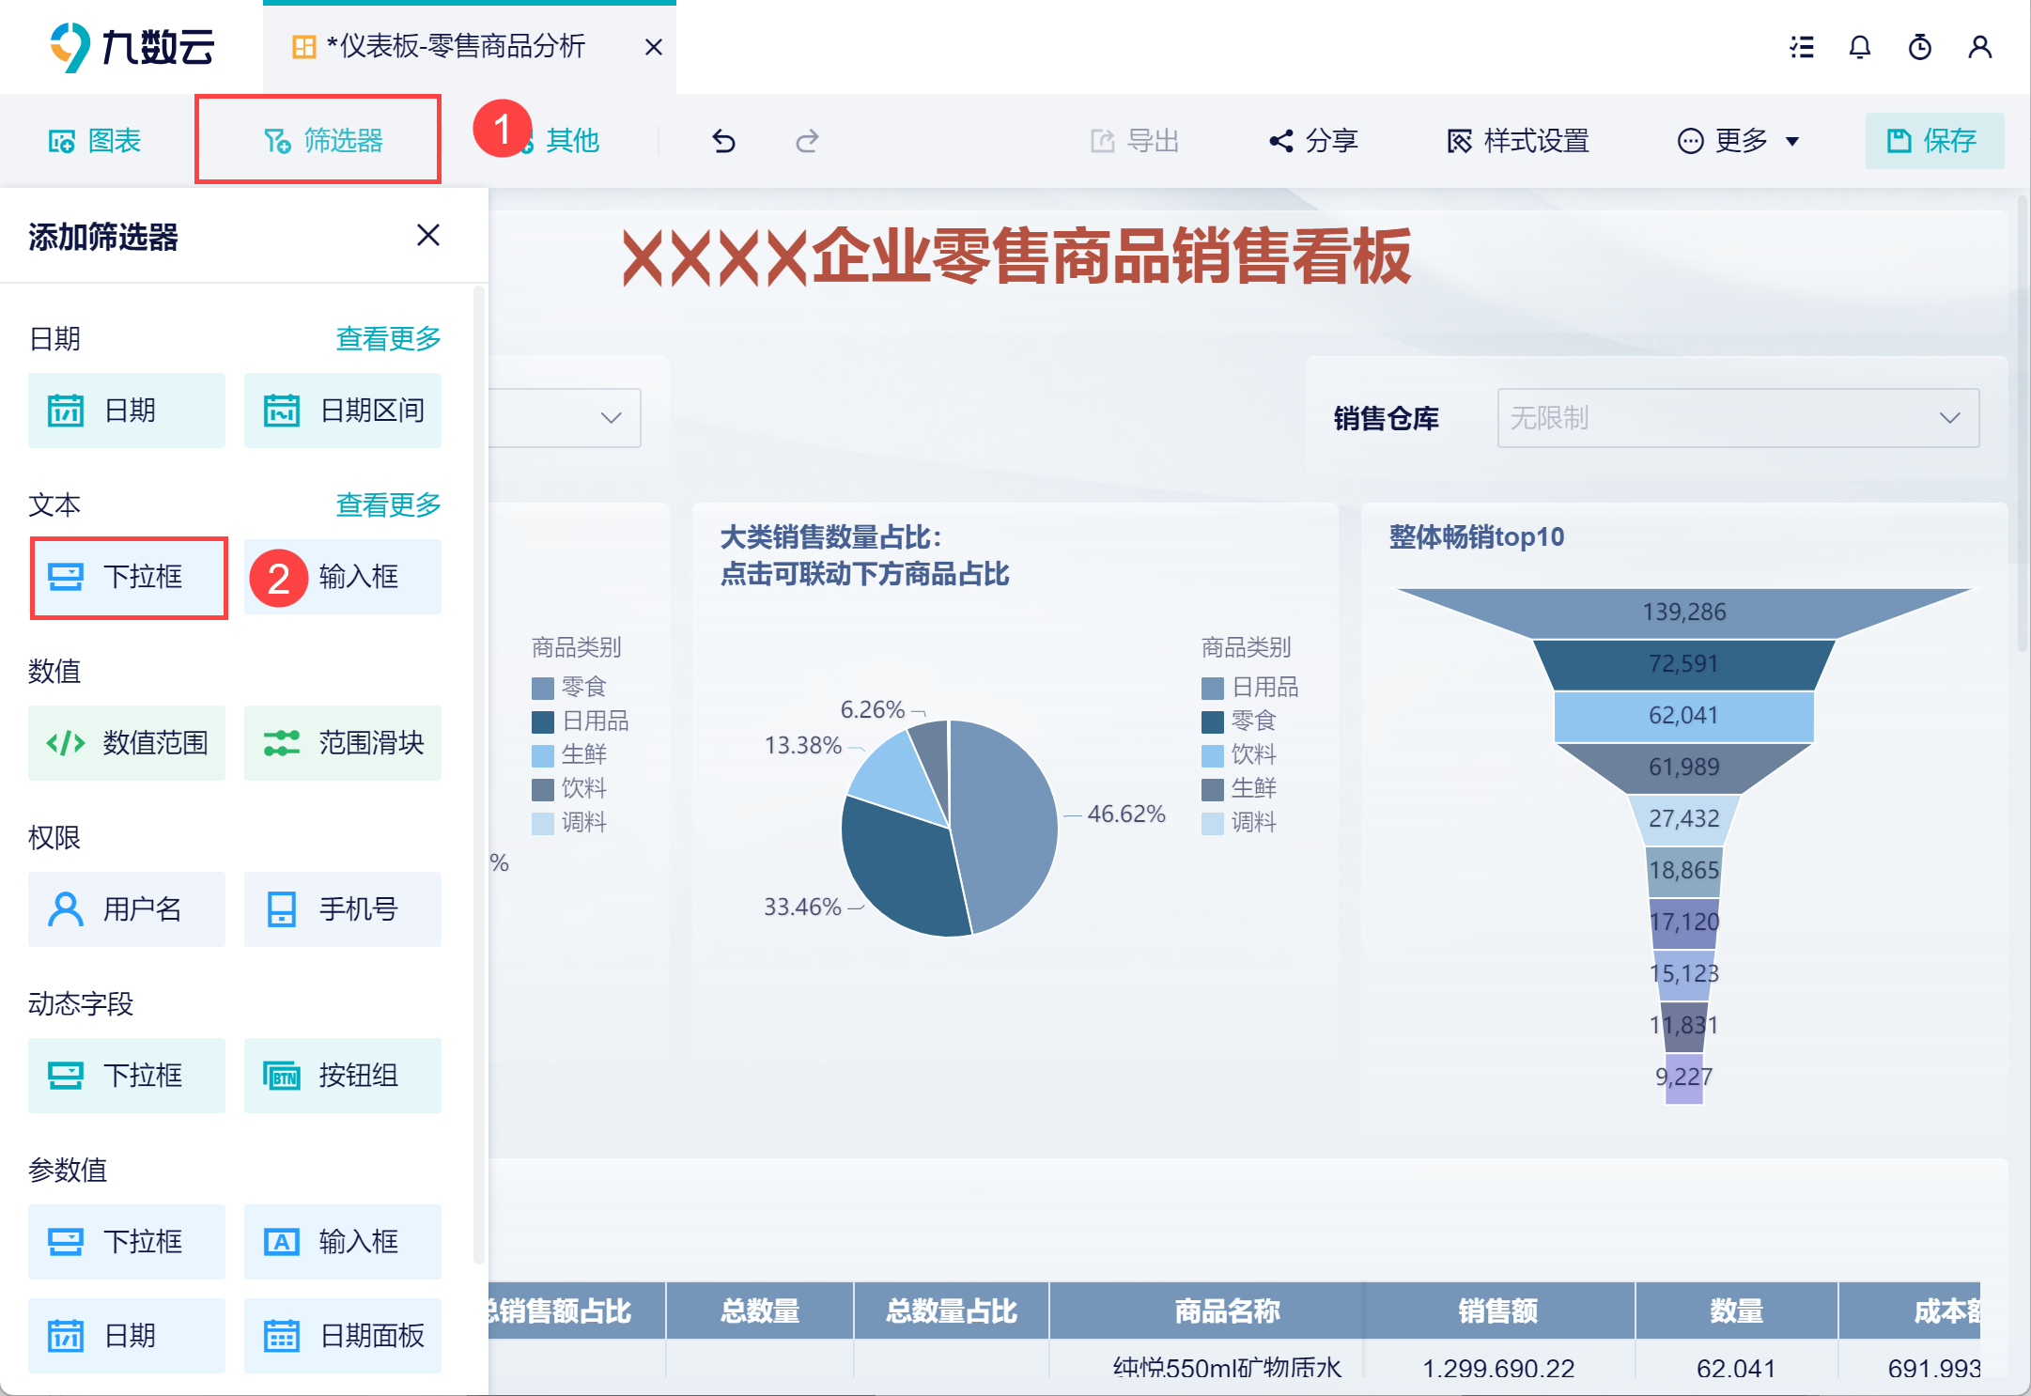This screenshot has height=1396, width=2031.
Task: Click 查看更多 link beside 文本
Action: [389, 505]
